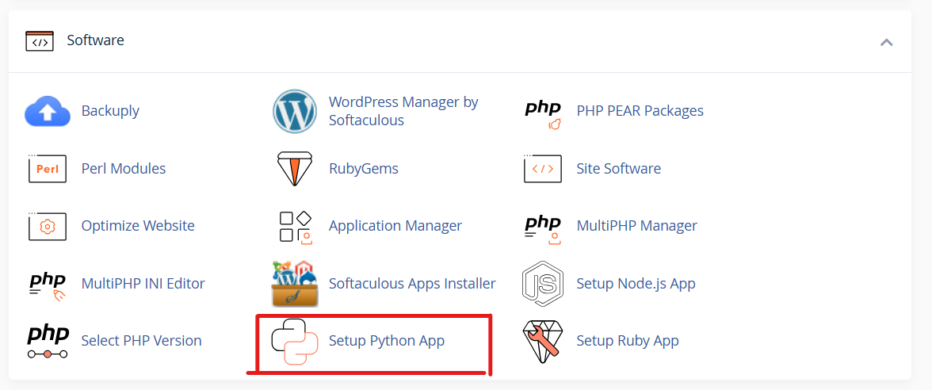Collapse the Software section with chevron
932x390 pixels.
point(887,42)
